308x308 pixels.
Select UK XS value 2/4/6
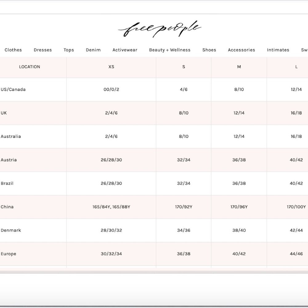111,113
